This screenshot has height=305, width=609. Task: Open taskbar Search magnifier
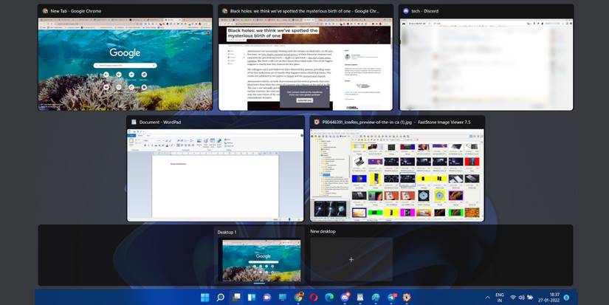click(x=220, y=298)
